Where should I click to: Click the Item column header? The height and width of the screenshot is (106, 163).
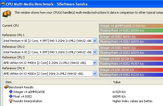(57, 82)
